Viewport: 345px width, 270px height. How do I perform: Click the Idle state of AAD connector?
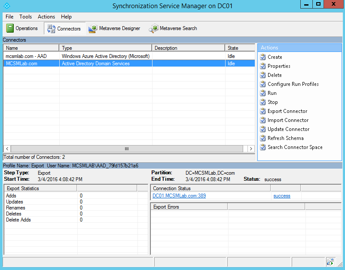[231, 56]
